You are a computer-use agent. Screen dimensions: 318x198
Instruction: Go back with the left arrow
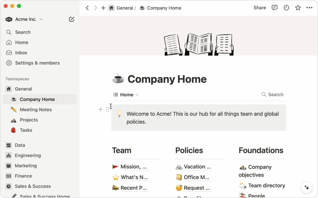87,8
